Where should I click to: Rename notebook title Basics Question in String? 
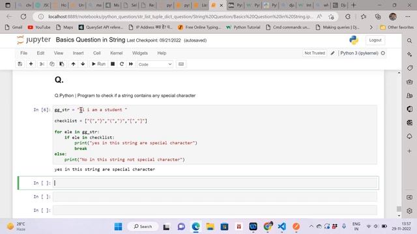pos(91,40)
